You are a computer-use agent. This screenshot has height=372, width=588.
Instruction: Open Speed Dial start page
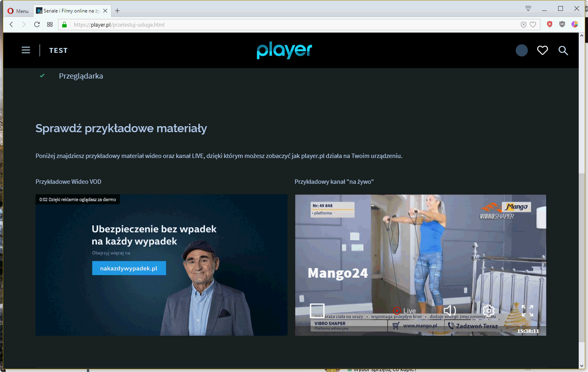[50, 25]
